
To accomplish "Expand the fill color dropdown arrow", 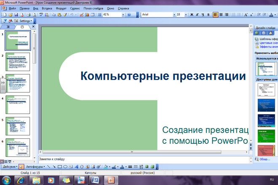I will tap(110, 166).
